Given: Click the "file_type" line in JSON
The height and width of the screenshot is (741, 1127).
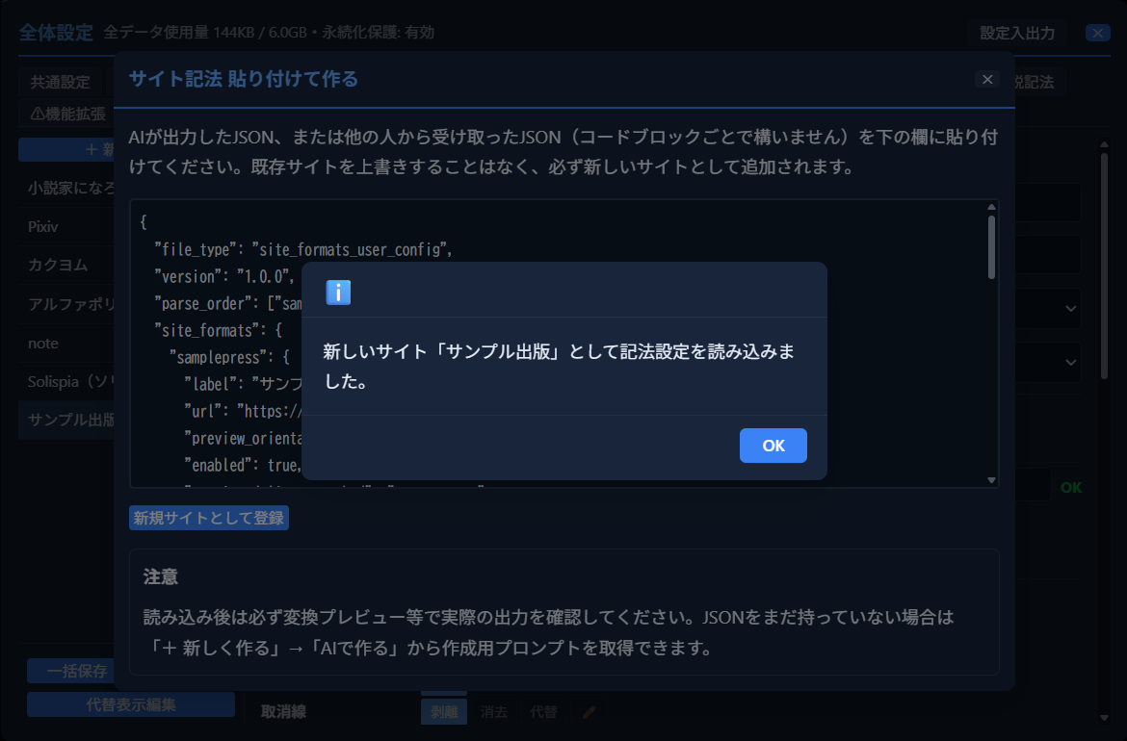Looking at the screenshot, I should pyautogui.click(x=303, y=249).
